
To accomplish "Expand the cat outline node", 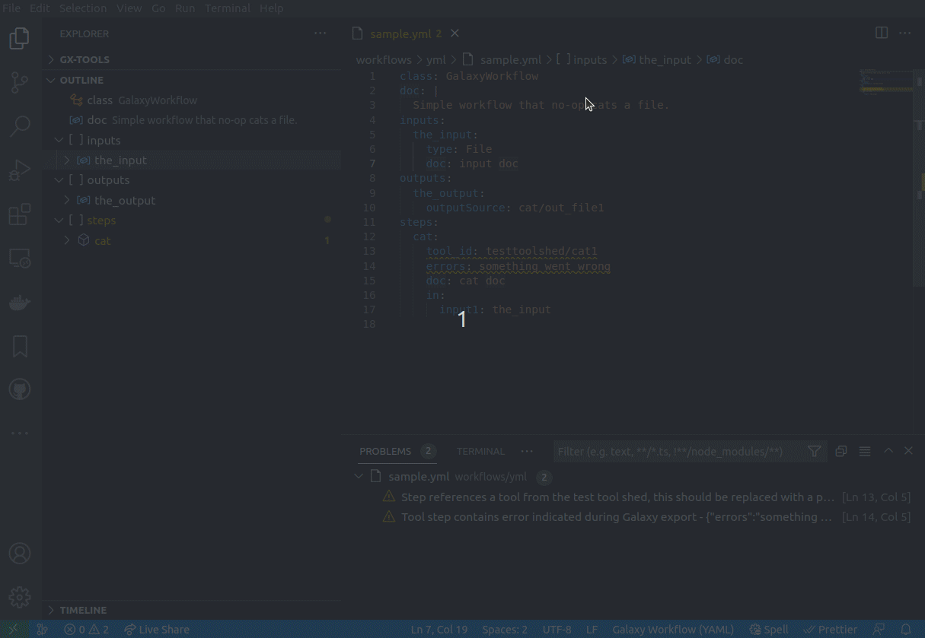I will (x=67, y=240).
